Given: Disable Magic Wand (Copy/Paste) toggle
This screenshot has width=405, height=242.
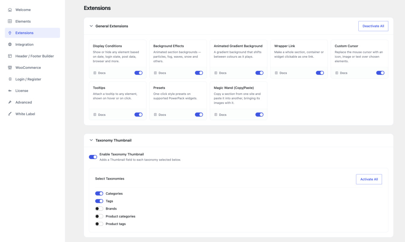Looking at the screenshot, I should click(x=259, y=115).
